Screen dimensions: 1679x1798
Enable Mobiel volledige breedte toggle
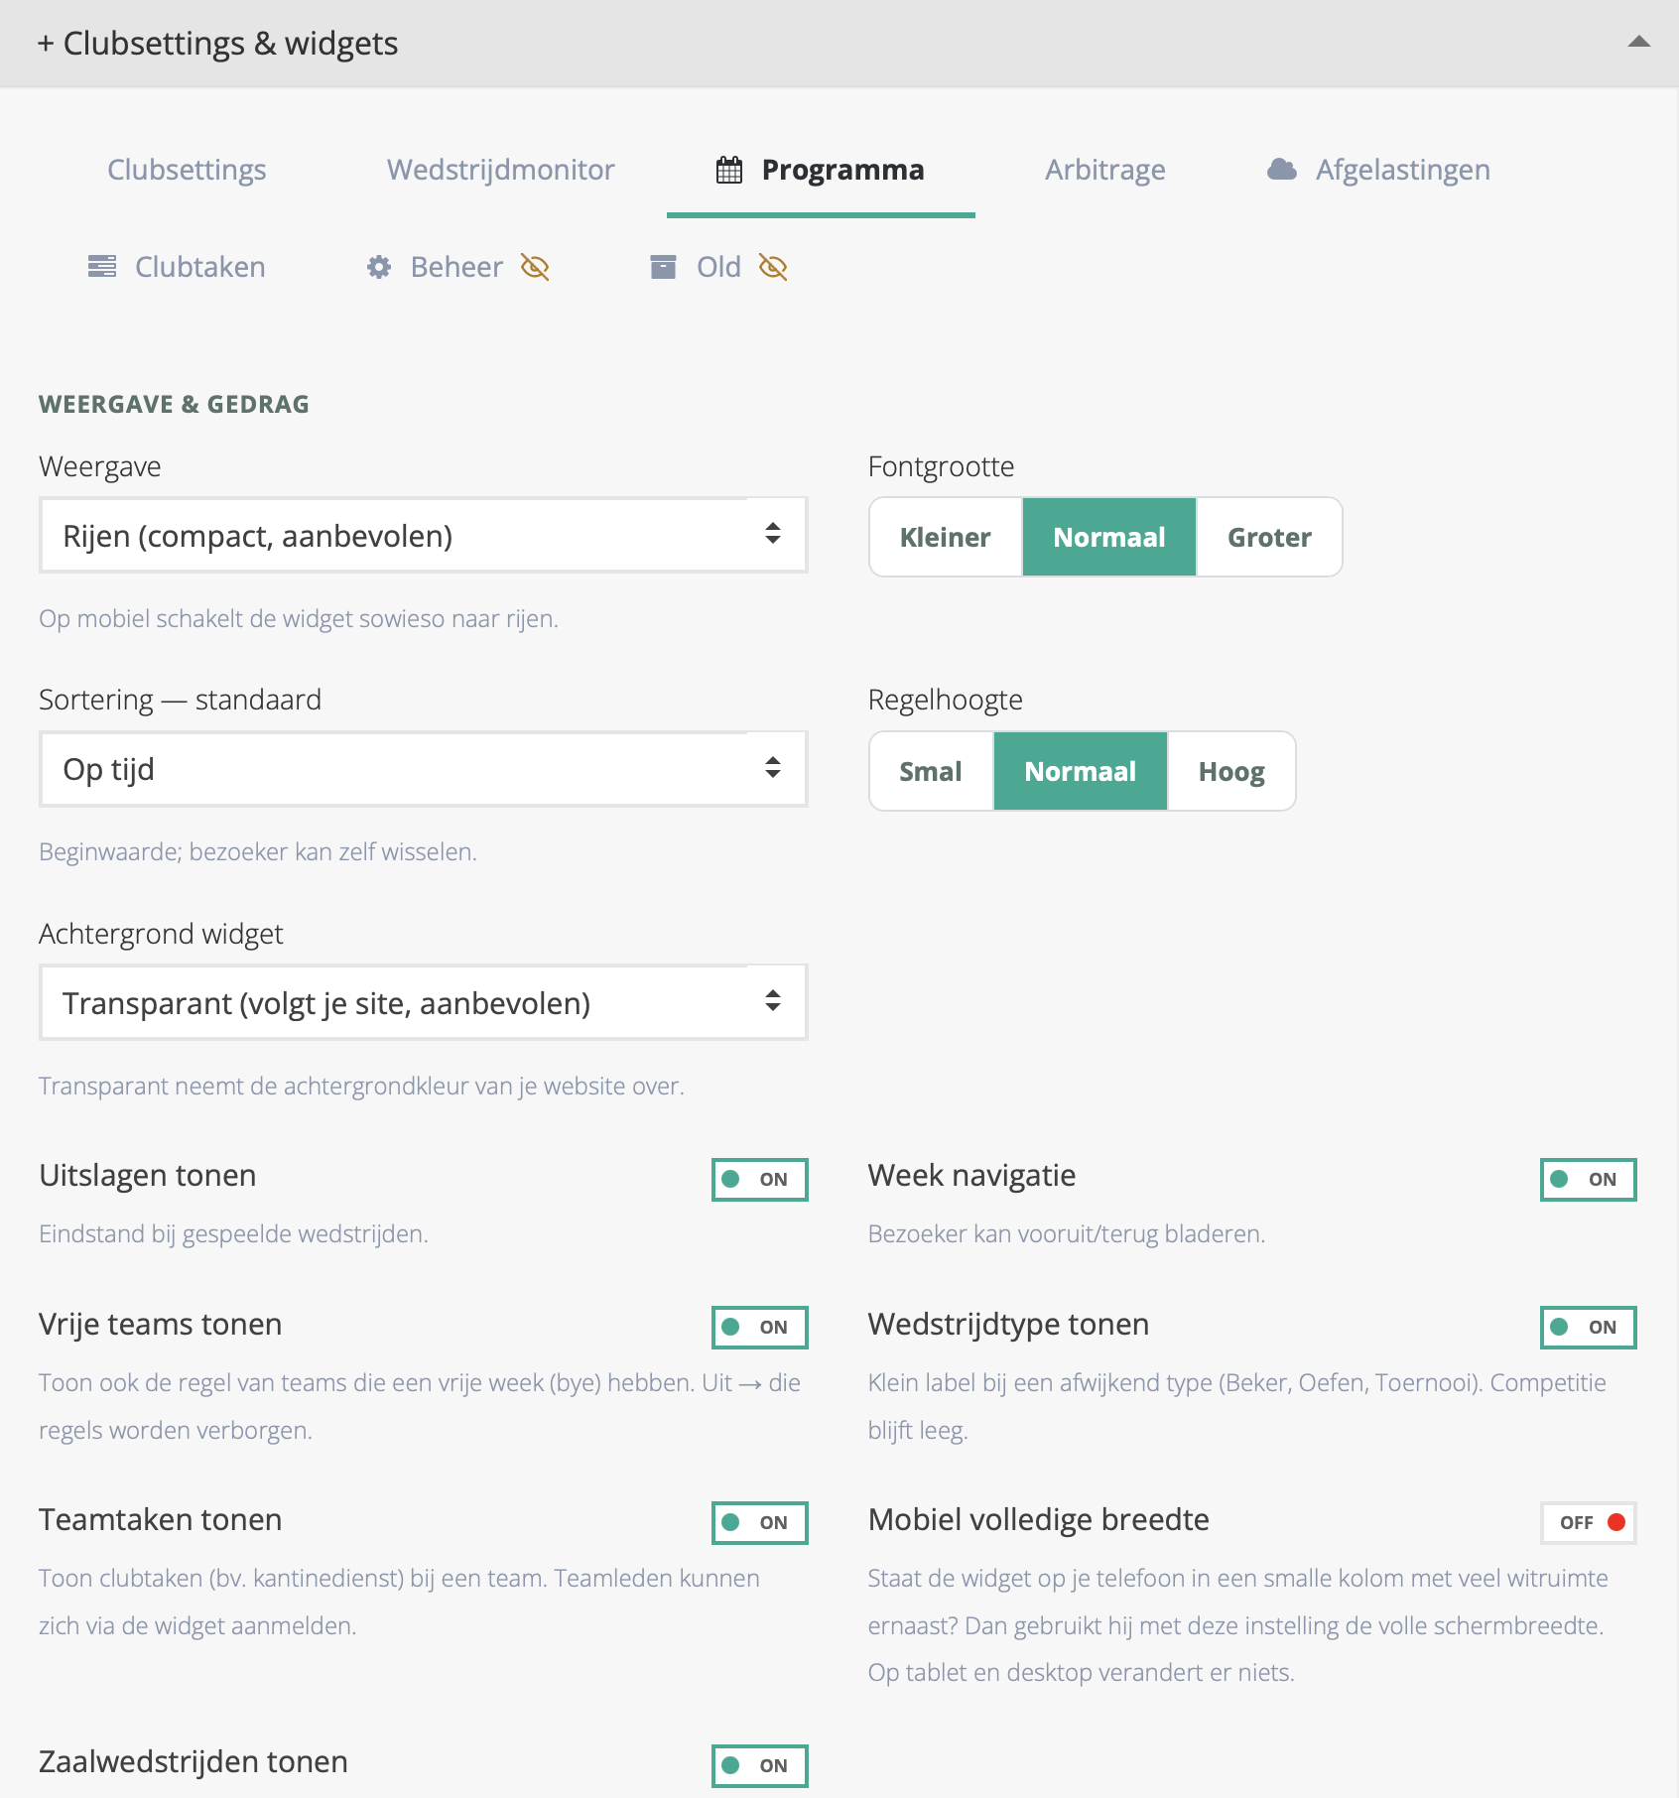click(x=1589, y=1523)
